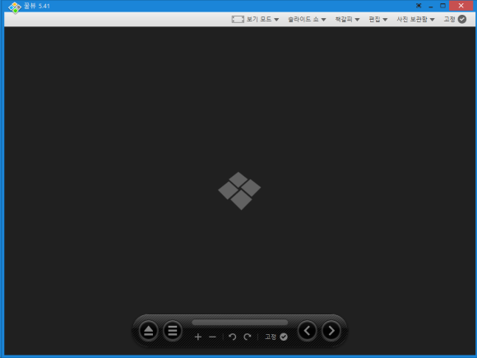The image size is (477, 358).
Task: Open the 보기 모드 dropdown
Action: pyautogui.click(x=262, y=19)
